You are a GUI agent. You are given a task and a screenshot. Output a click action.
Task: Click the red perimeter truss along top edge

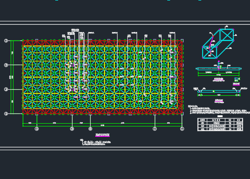pos(102,43)
